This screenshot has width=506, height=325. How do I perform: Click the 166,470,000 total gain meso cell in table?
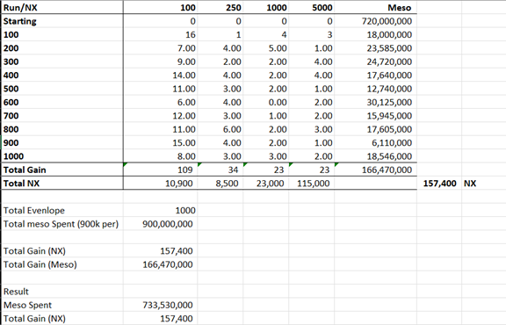coord(375,170)
